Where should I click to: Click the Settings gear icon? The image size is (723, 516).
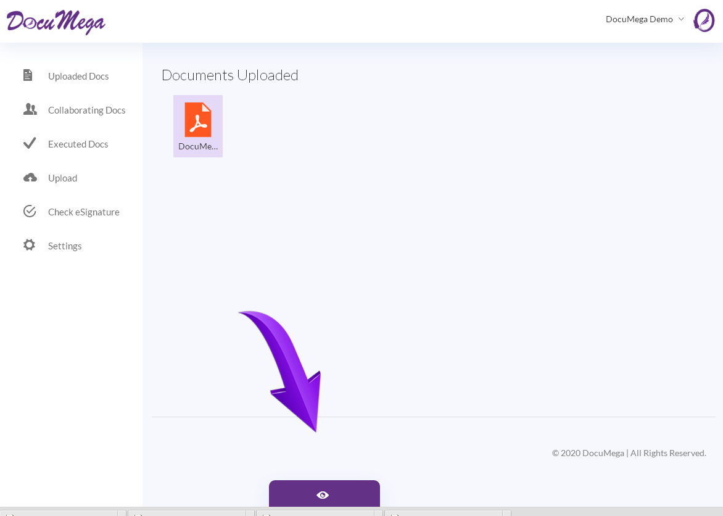click(29, 245)
